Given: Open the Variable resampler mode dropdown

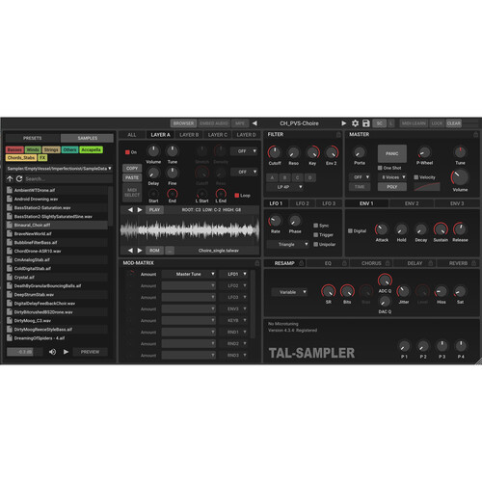Looking at the screenshot, I should 289,292.
